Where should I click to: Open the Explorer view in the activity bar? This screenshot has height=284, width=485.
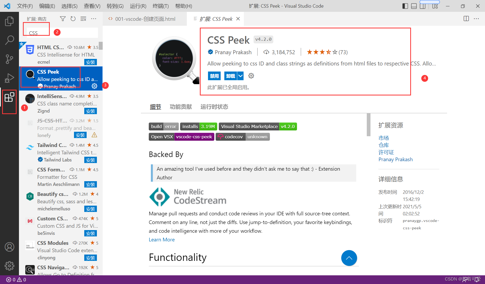click(x=9, y=21)
